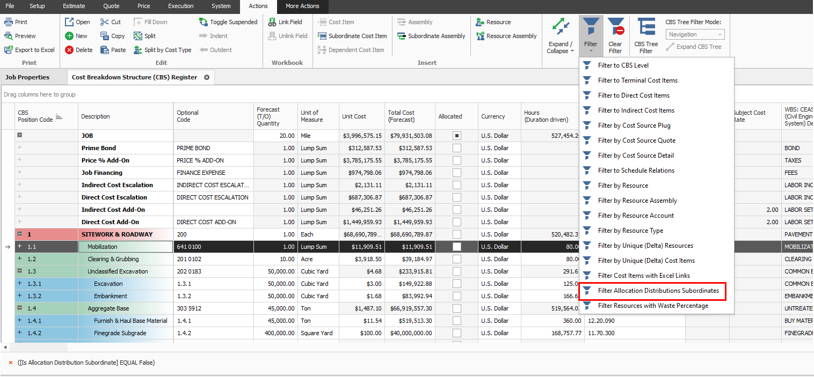
Task: Select the Export to Excel icon
Action: (30, 49)
